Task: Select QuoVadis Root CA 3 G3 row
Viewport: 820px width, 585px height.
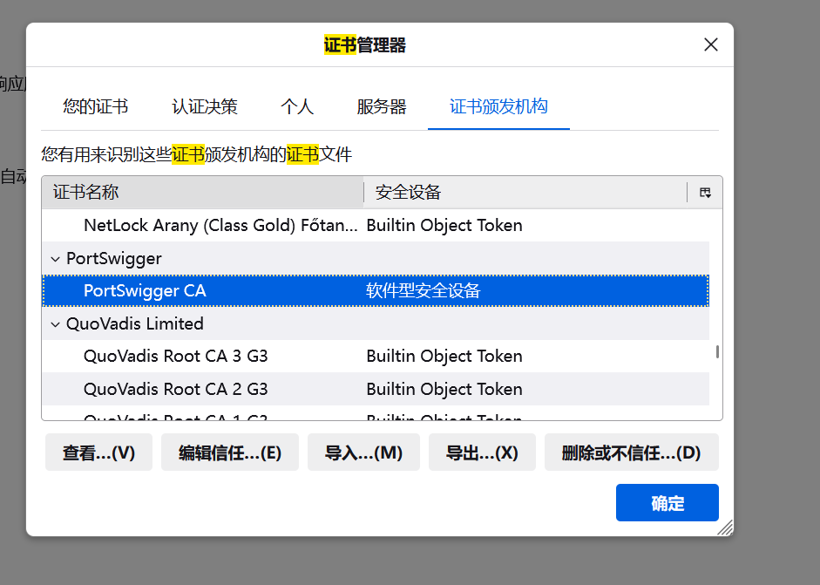Action: [x=376, y=357]
